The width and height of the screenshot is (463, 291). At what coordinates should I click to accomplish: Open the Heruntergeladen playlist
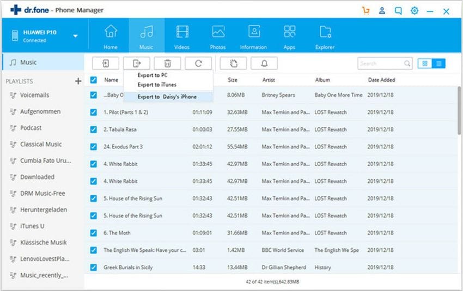44,209
